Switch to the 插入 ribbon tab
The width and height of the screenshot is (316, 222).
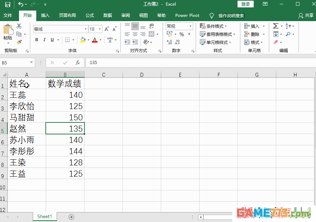45,15
